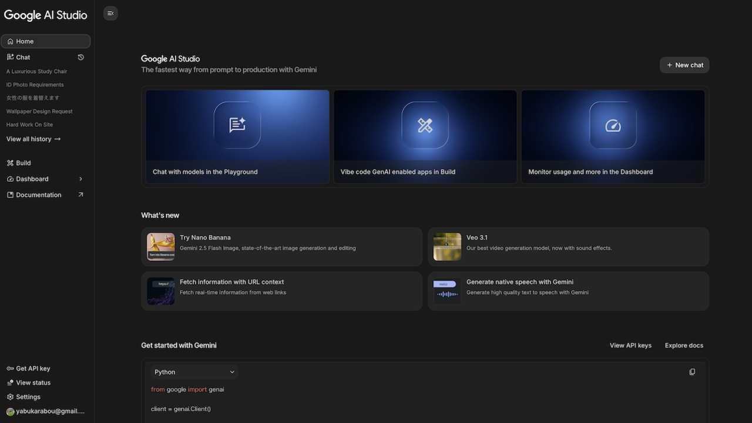The height and width of the screenshot is (423, 752).
Task: Click the user account avatar
Action: [10, 411]
